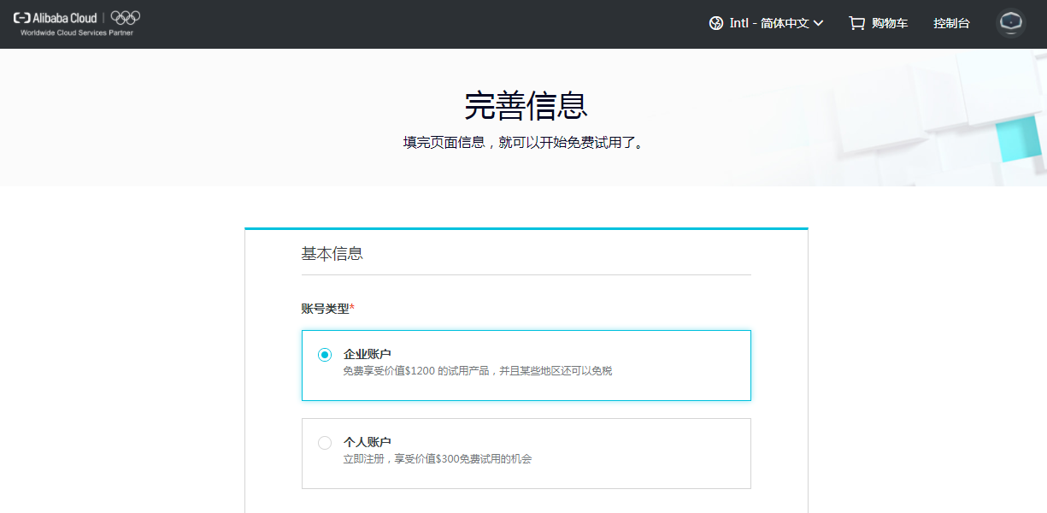Click the Worldwide Cloud Services Partner tagline
This screenshot has height=513, width=1047.
click(x=77, y=33)
